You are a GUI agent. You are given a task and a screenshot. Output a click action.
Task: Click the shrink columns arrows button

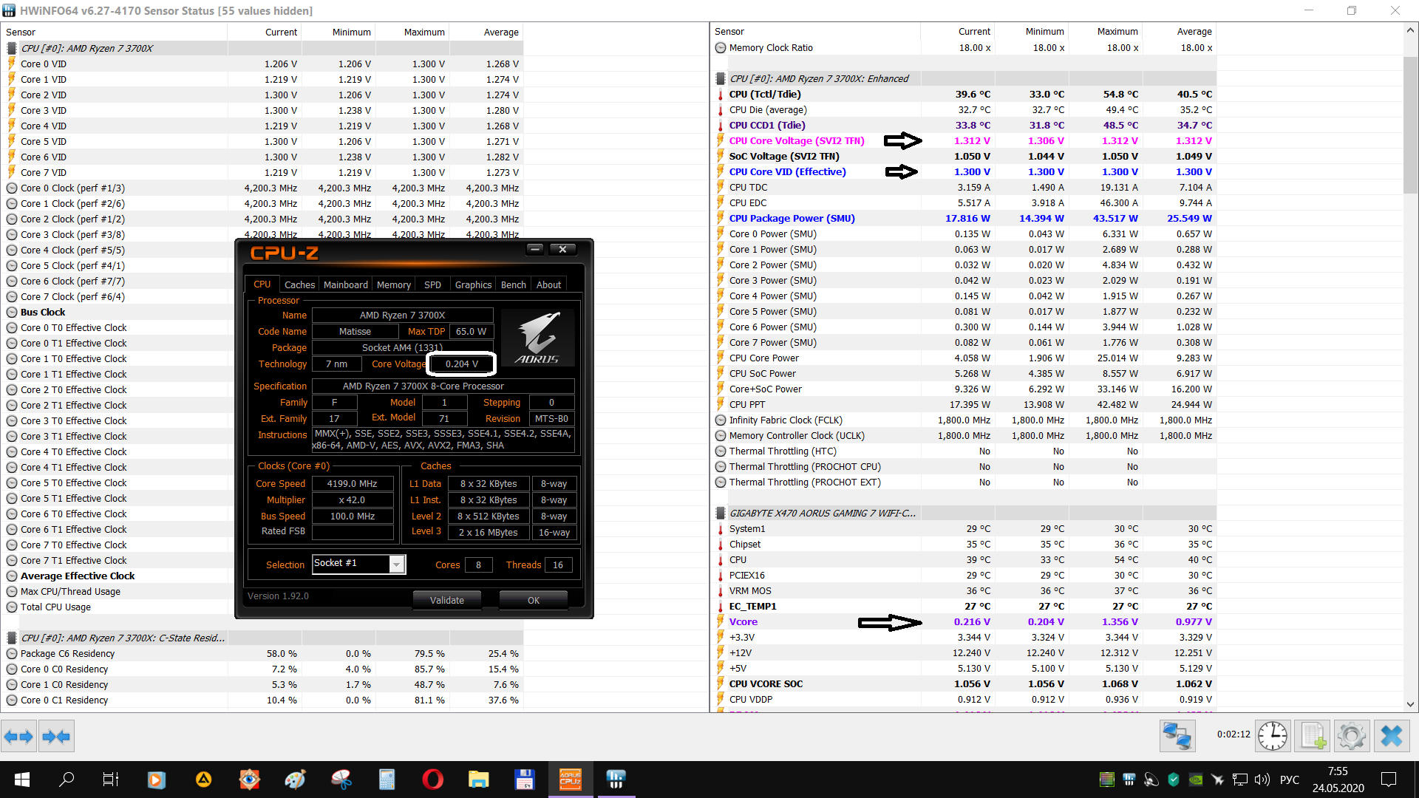click(x=56, y=736)
